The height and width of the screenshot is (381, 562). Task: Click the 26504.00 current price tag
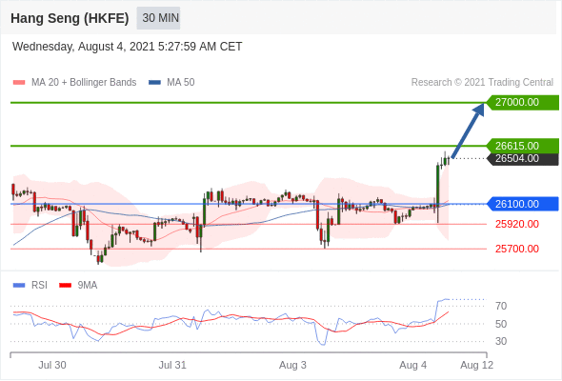[x=523, y=158]
